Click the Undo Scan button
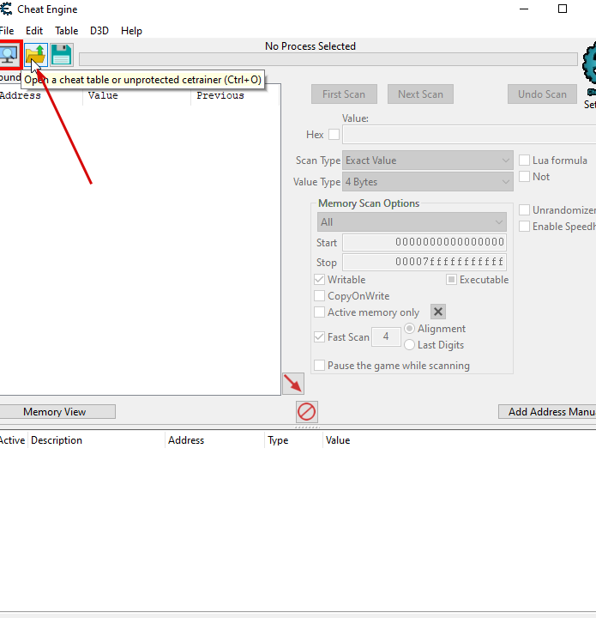The image size is (596, 618). tap(542, 94)
